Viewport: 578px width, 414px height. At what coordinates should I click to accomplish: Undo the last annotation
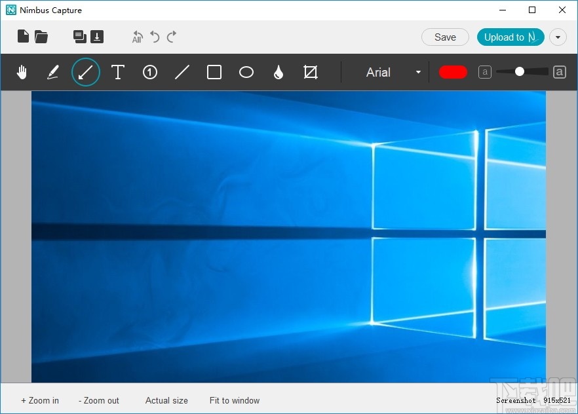(x=155, y=37)
